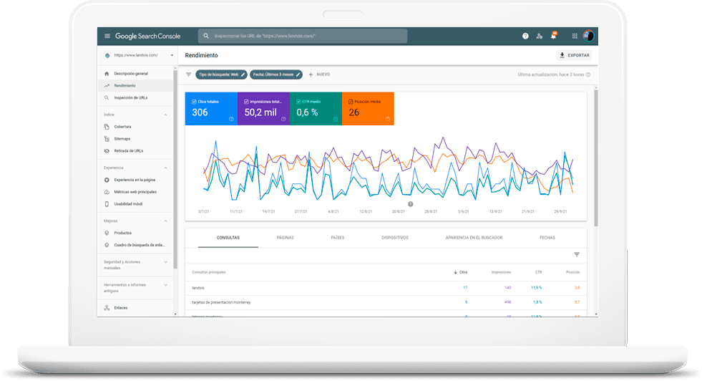Add NUEVO filter

319,74
